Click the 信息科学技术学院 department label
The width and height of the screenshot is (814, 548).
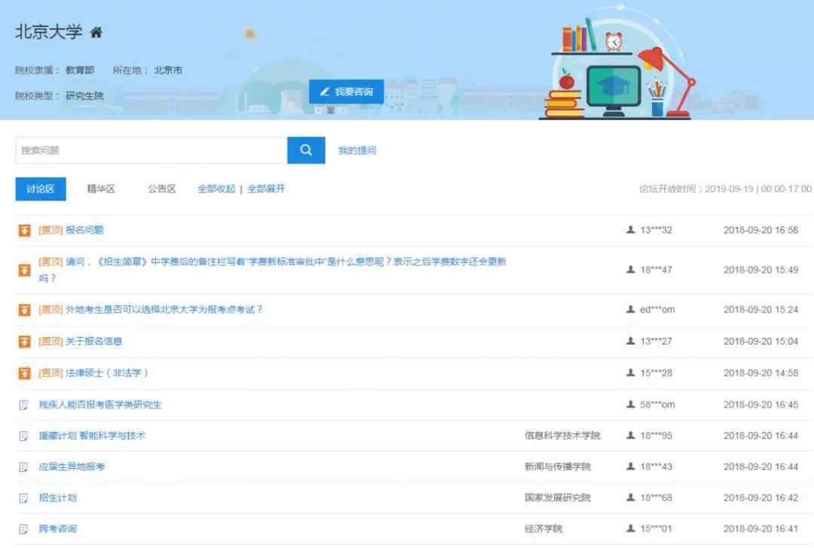pos(562,435)
